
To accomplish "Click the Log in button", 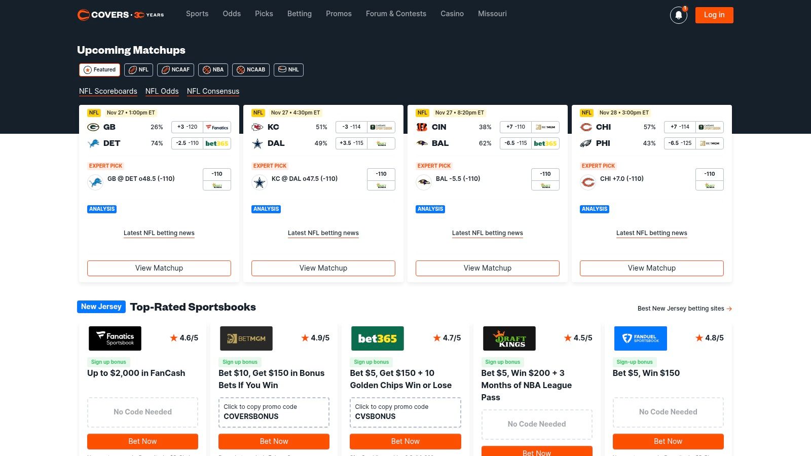I will (714, 15).
